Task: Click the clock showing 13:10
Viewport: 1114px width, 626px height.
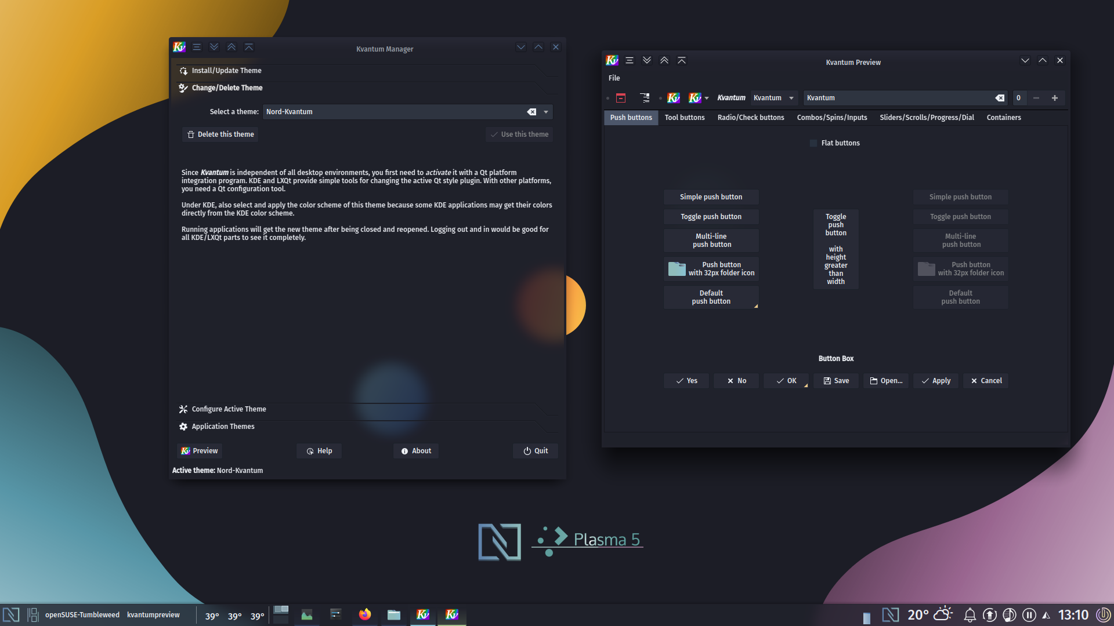Action: pyautogui.click(x=1073, y=615)
